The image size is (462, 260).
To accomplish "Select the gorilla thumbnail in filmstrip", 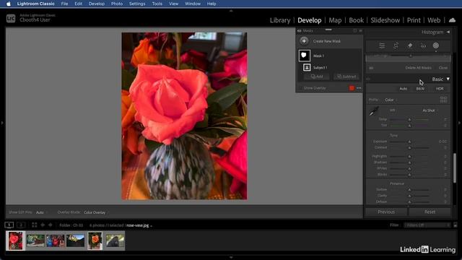I will tap(115, 240).
